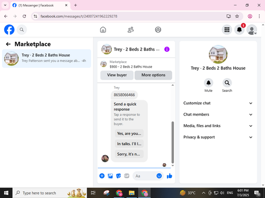
Task: Open File Explorer from the taskbar
Action: tap(131, 193)
